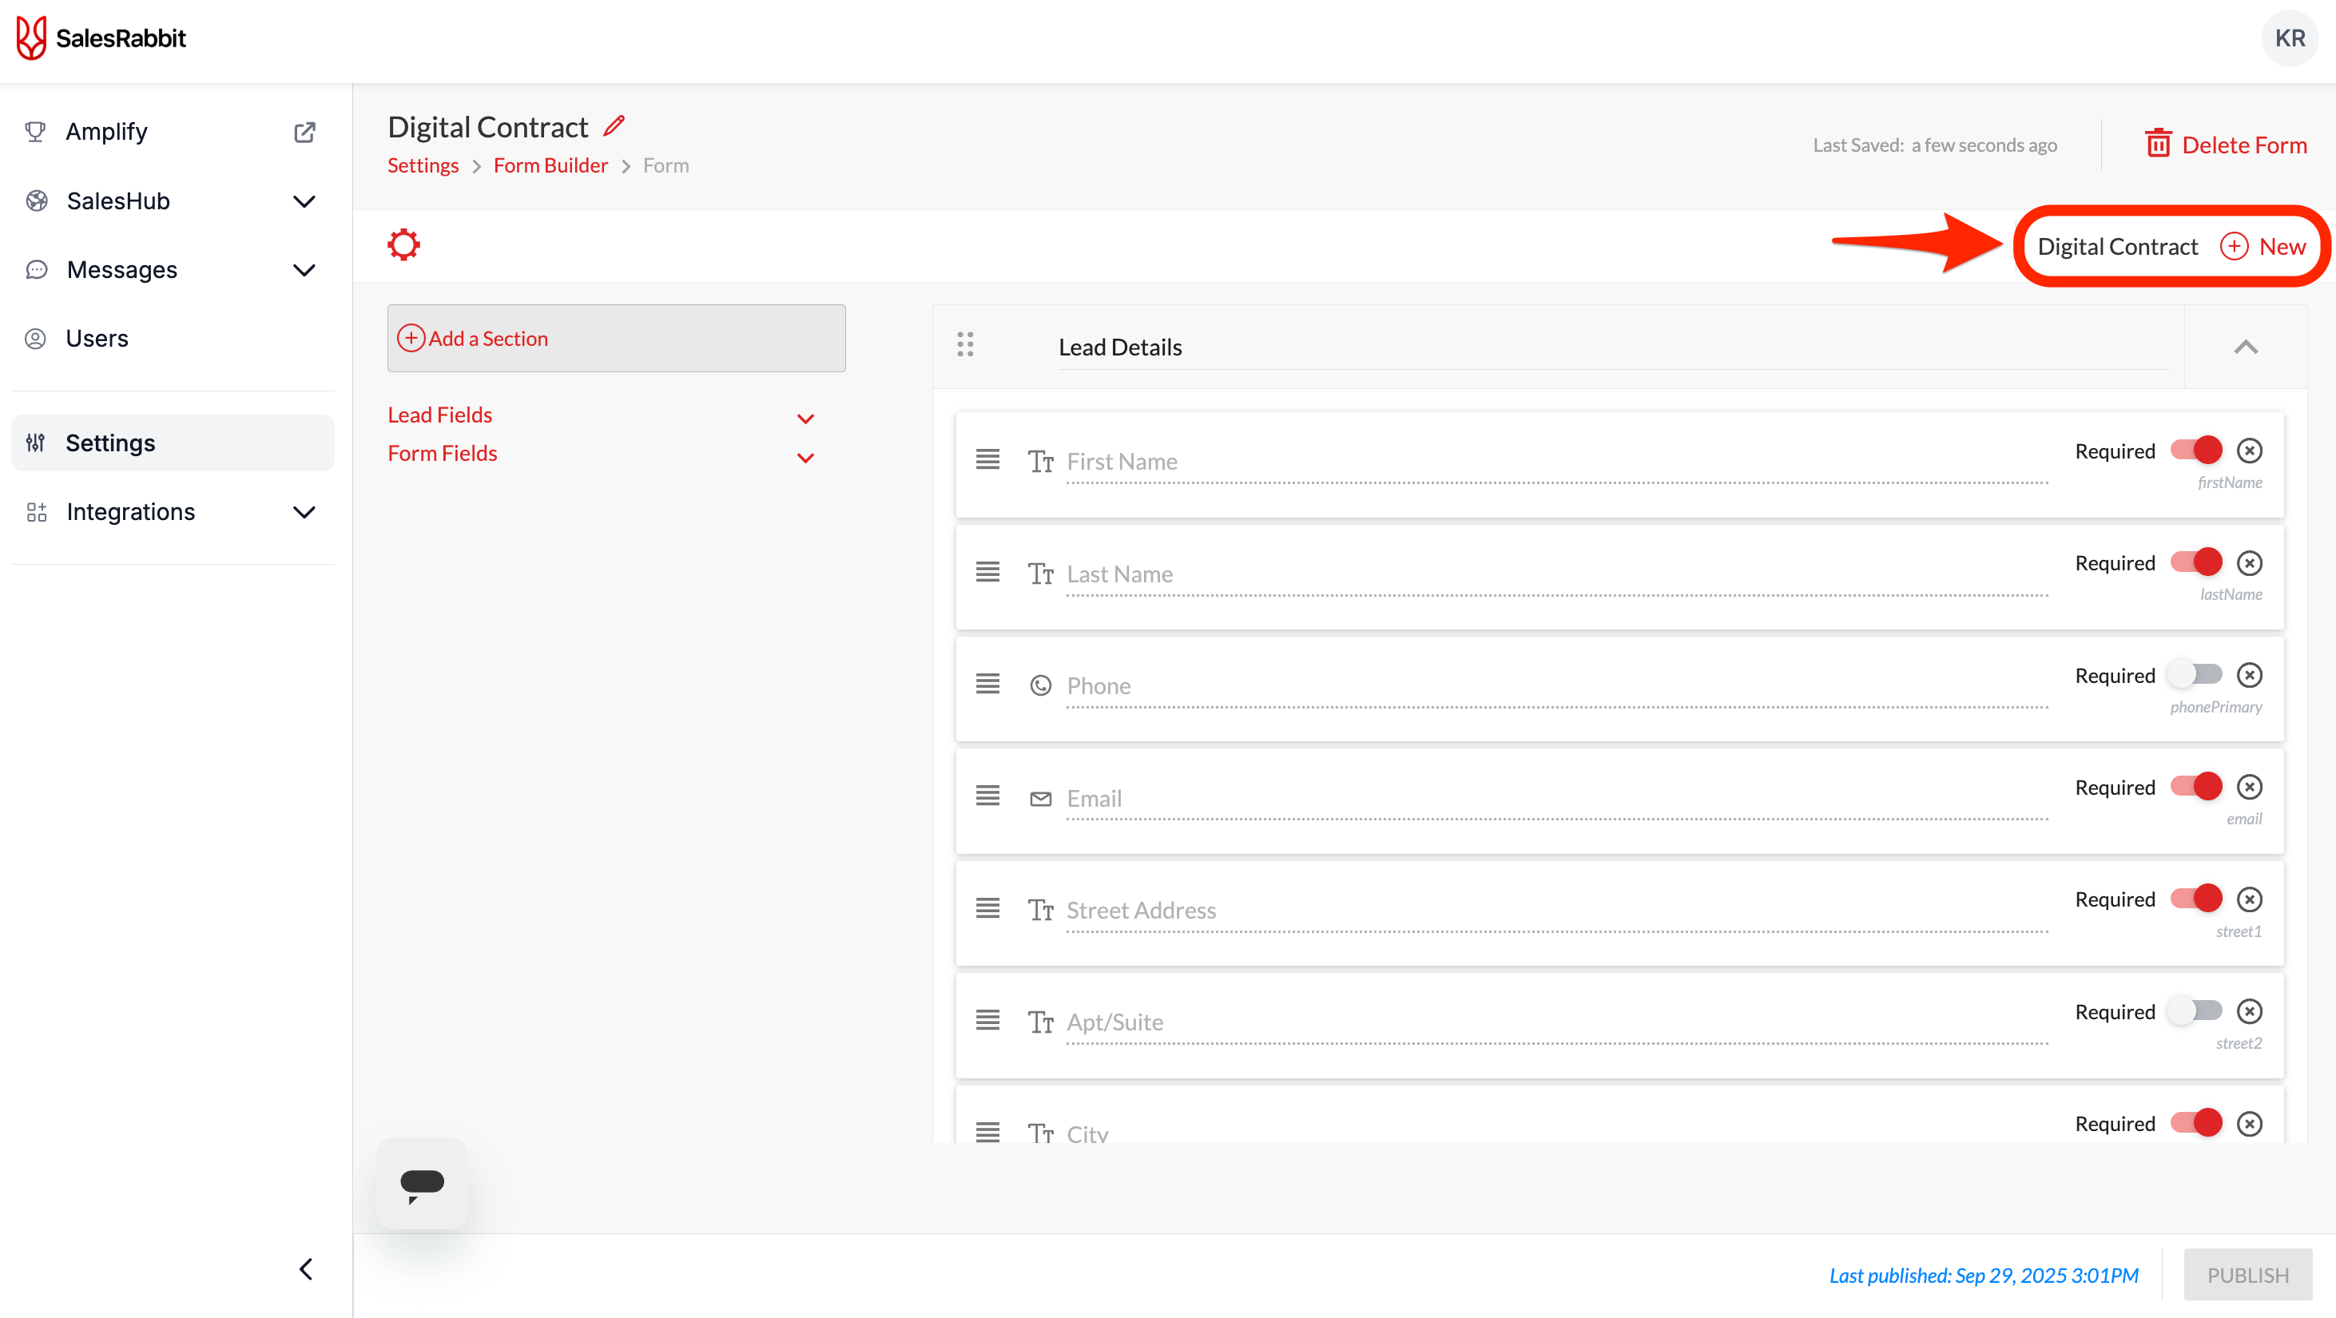Disable the Required toggle for Last Name
The width and height of the screenshot is (2336, 1318).
click(2195, 563)
